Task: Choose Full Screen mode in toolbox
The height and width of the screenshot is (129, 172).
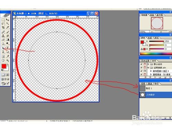Action: 8,79
